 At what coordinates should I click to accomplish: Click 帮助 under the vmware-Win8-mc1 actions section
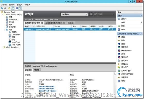pos(123,81)
